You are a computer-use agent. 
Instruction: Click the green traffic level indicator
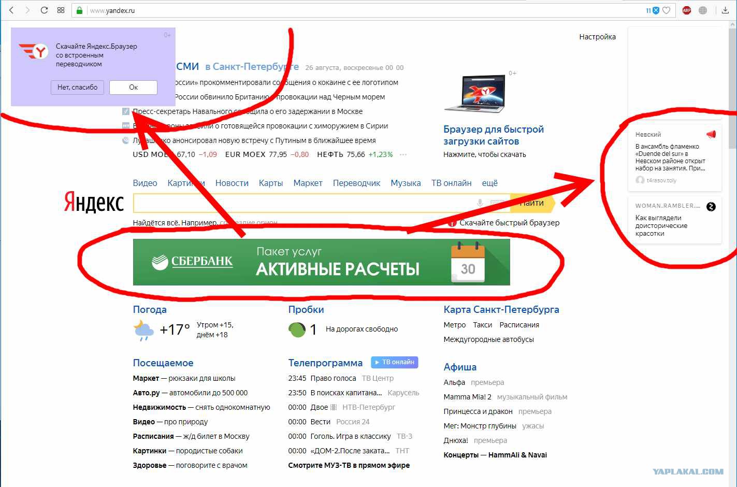(x=297, y=330)
